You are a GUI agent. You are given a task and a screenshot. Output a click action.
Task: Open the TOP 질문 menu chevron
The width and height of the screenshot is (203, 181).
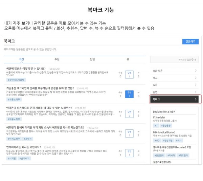pos(196,71)
